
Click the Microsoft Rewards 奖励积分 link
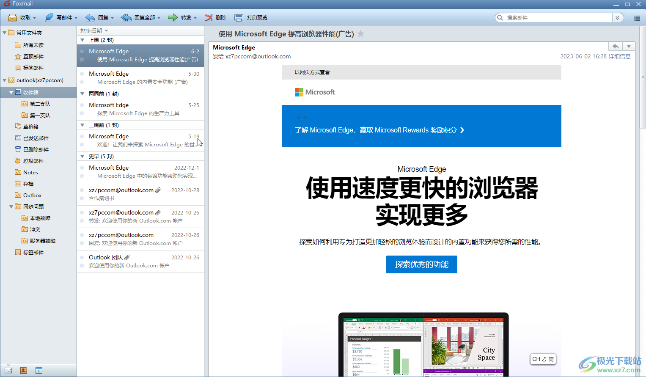tap(379, 130)
